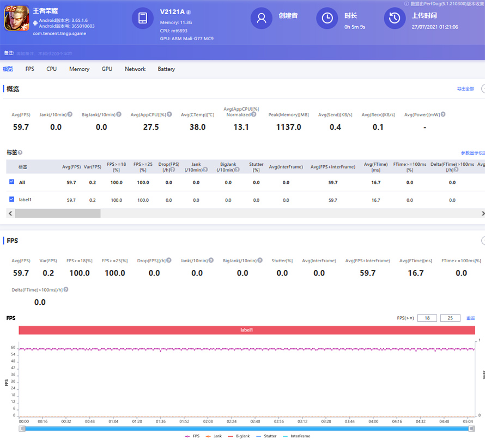Click the Drop(FPS) help icon in table header
Screen dimensions: 485x440
(x=173, y=170)
